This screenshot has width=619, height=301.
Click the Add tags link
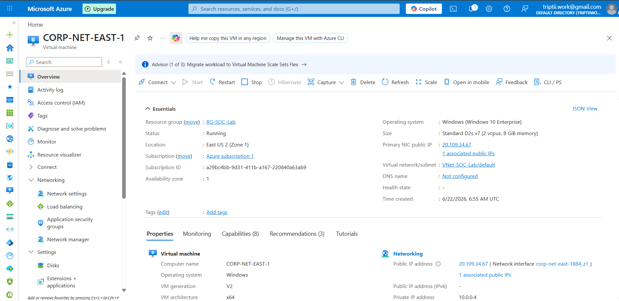tap(217, 212)
